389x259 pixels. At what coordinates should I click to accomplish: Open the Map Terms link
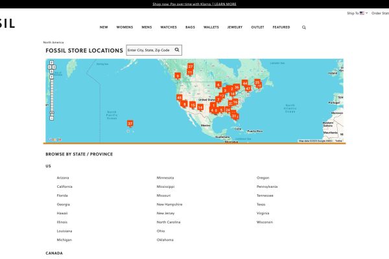click(338, 141)
